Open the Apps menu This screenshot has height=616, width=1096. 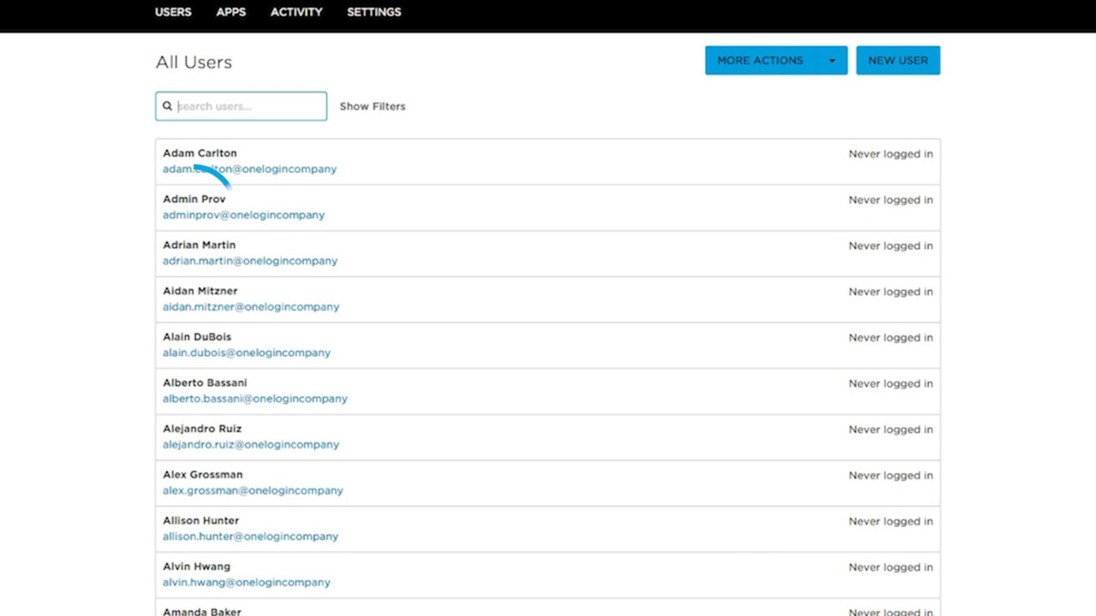pyautogui.click(x=230, y=12)
